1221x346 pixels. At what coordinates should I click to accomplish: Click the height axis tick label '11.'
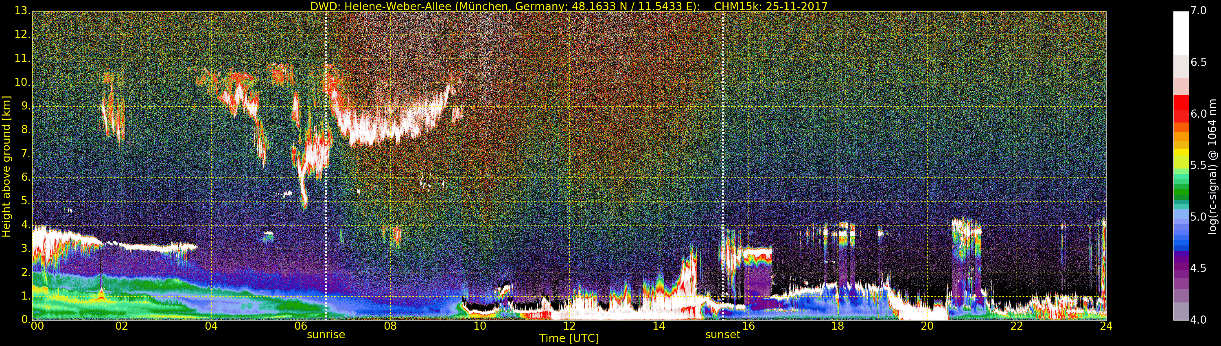click(x=22, y=58)
